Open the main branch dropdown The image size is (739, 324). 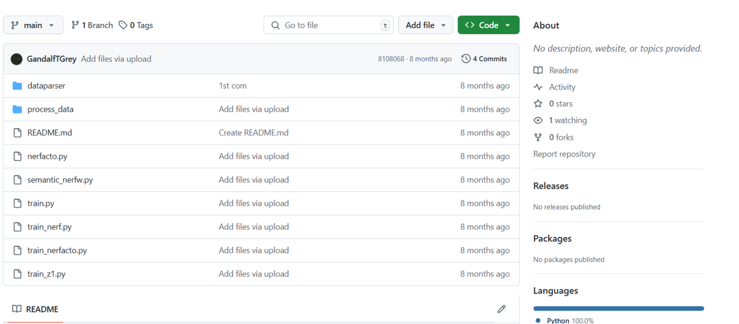click(33, 25)
